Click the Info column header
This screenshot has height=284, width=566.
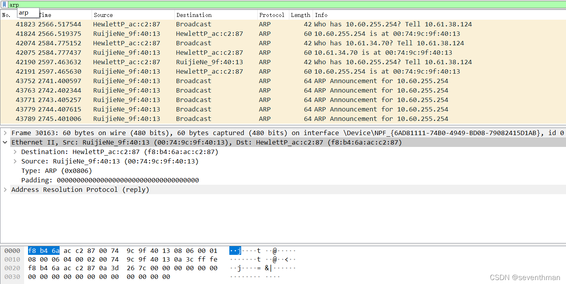[x=439, y=15]
